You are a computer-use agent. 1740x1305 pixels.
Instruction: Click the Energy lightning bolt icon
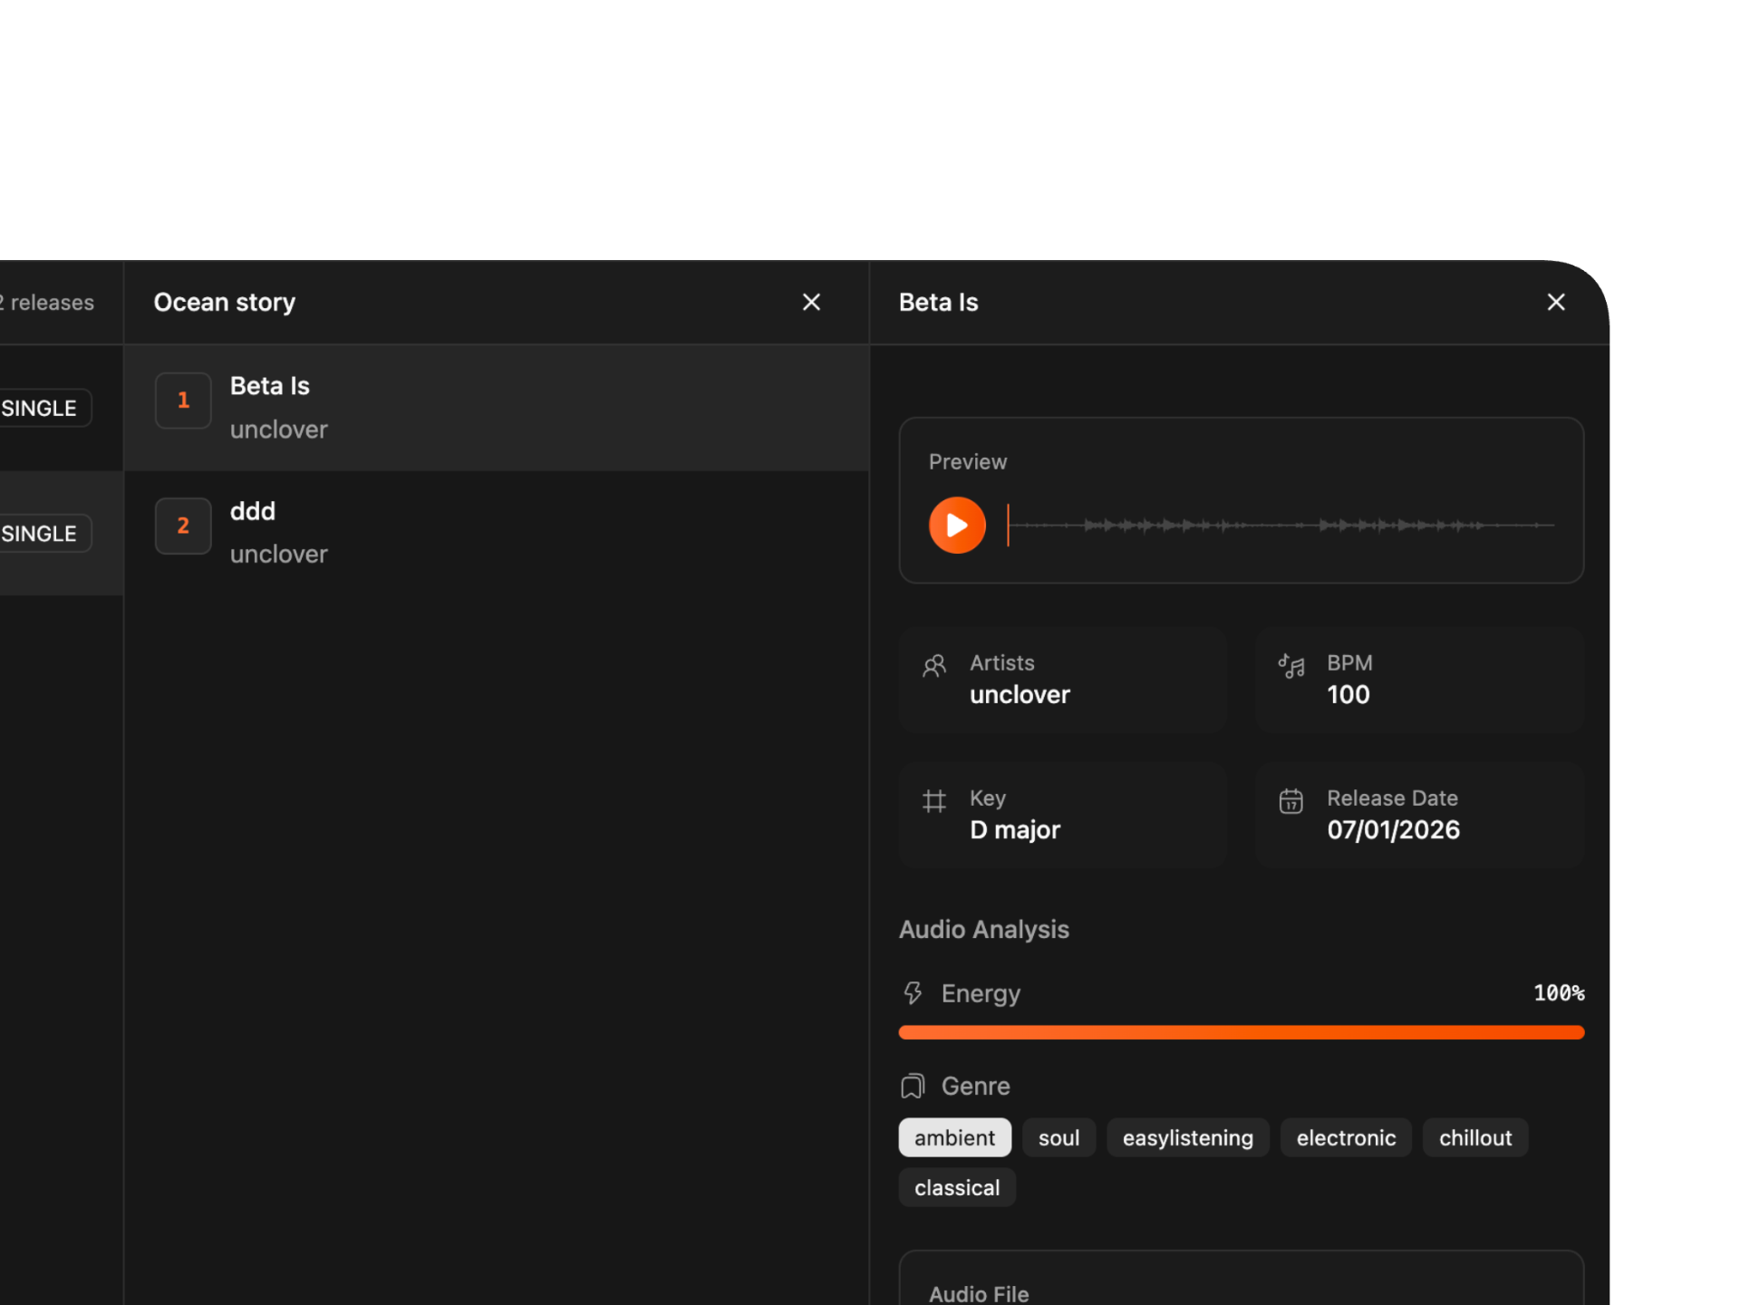(x=913, y=993)
